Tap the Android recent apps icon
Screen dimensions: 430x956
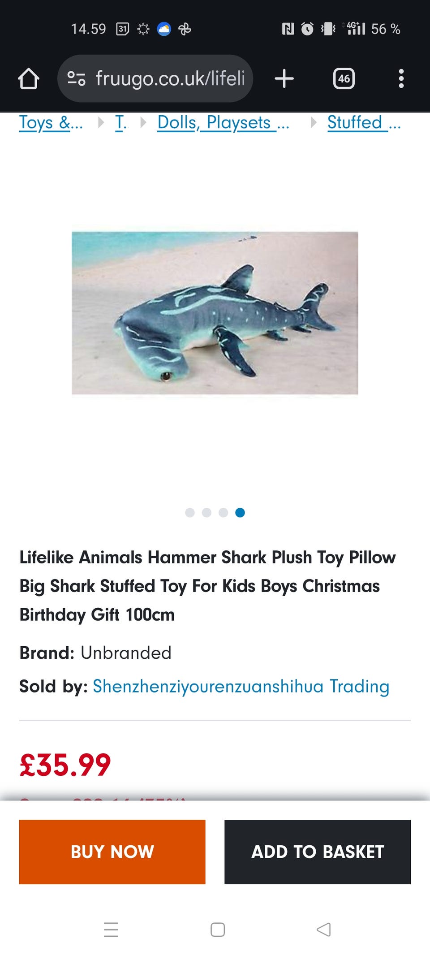click(x=111, y=930)
